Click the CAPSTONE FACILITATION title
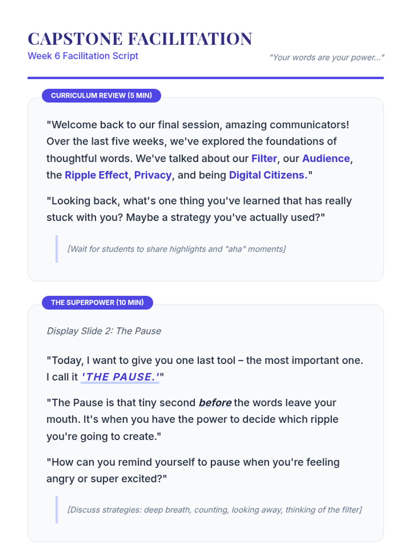This screenshot has width=411, height=549. pos(140,39)
